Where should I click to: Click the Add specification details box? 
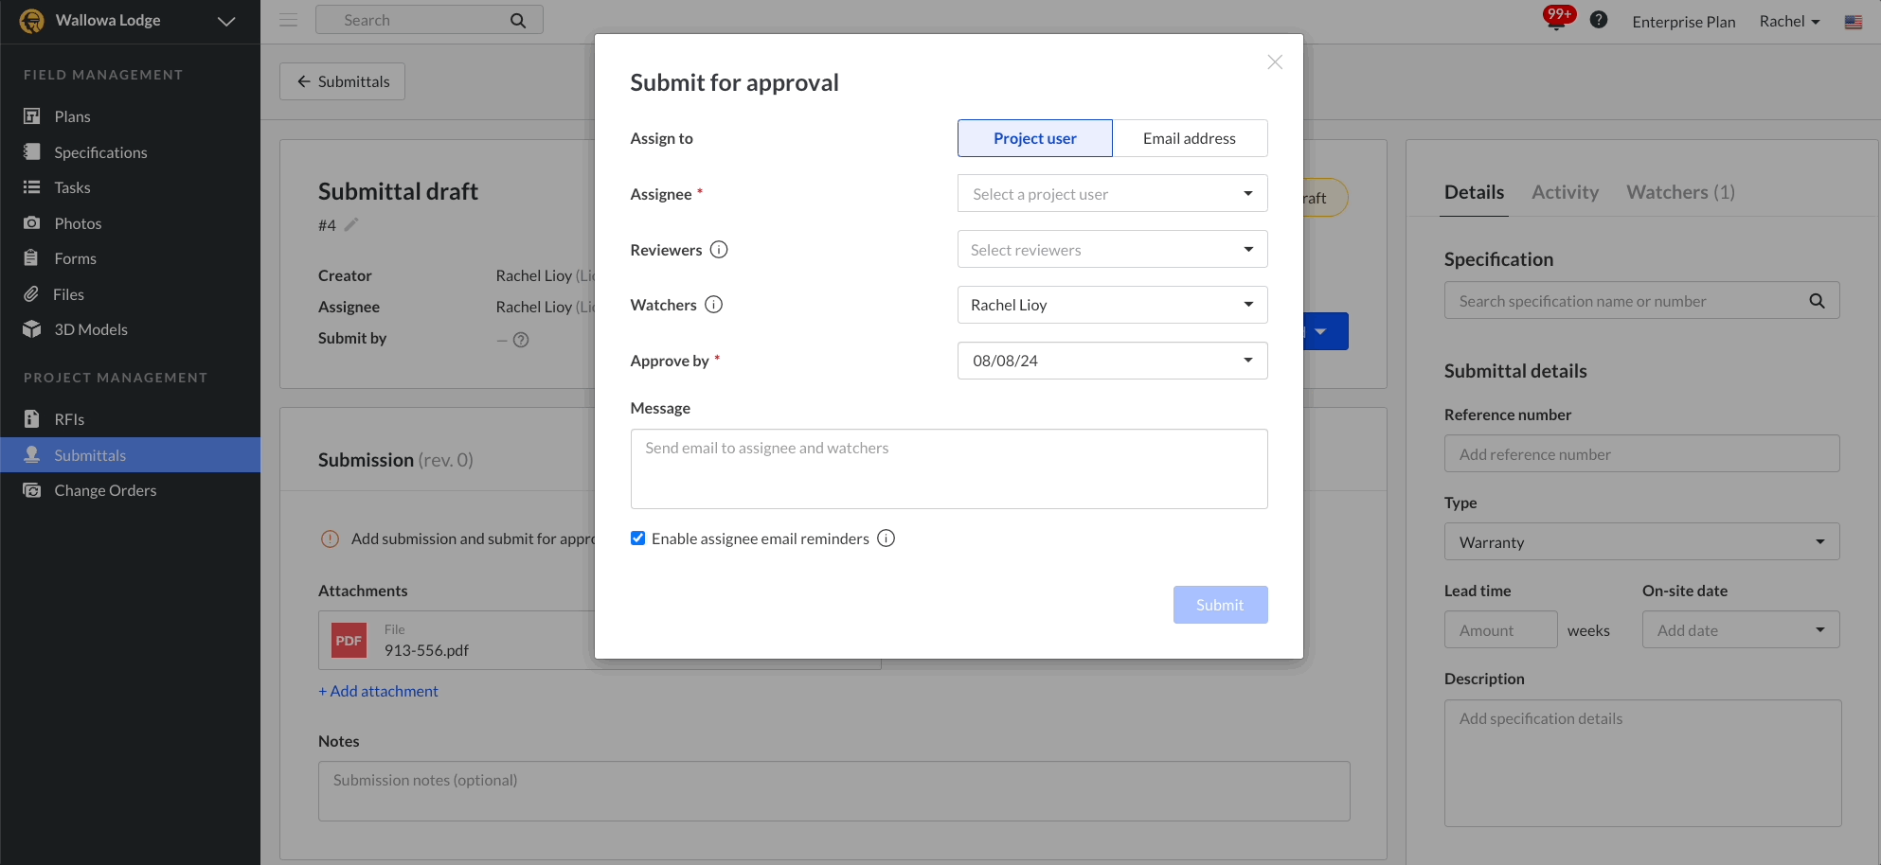pos(1642,764)
